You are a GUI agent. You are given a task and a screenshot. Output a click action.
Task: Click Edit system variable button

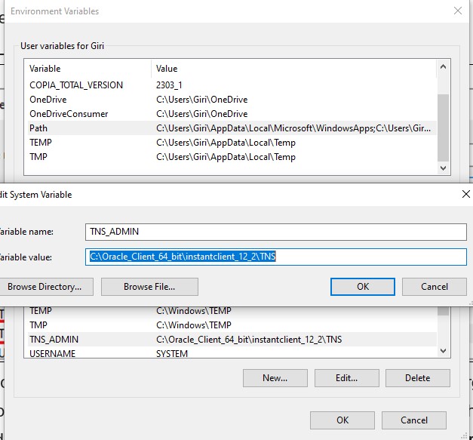[x=346, y=377]
